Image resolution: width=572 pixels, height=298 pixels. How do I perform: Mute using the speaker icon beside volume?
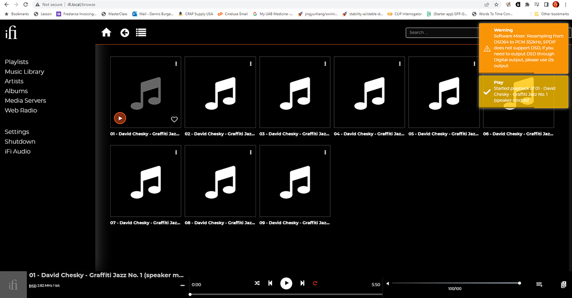(388, 283)
